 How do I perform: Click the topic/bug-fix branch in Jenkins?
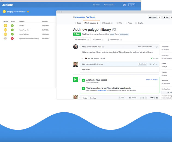[24, 30]
